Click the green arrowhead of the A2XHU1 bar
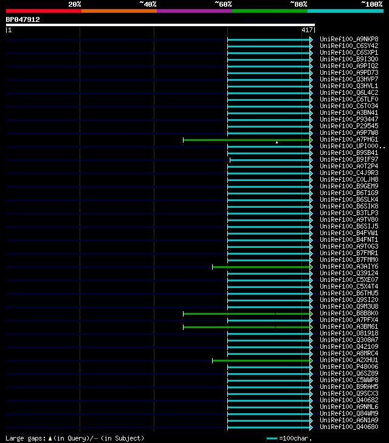This screenshot has height=443, width=389. [x=311, y=360]
